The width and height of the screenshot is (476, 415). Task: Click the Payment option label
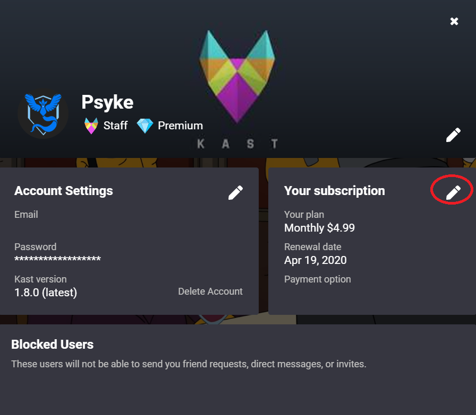pyautogui.click(x=317, y=279)
